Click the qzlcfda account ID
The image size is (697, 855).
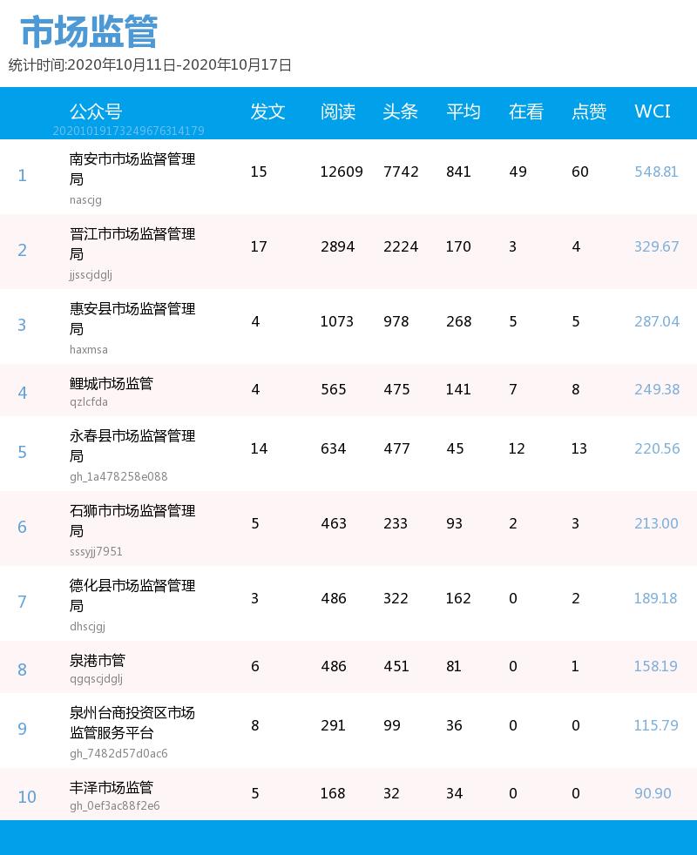(x=88, y=402)
